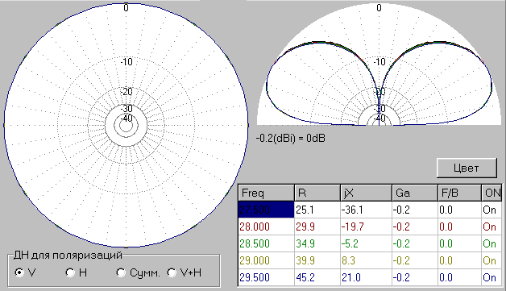Screen dimensions: 506x291
Task: Click the Цвет button
Action: 467,168
